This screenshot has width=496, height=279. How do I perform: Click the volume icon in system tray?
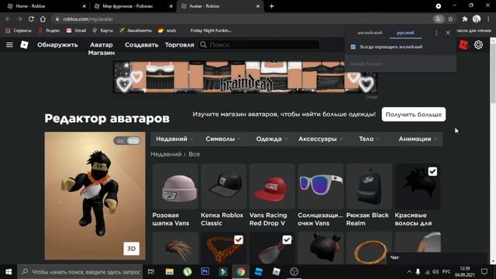(x=436, y=272)
